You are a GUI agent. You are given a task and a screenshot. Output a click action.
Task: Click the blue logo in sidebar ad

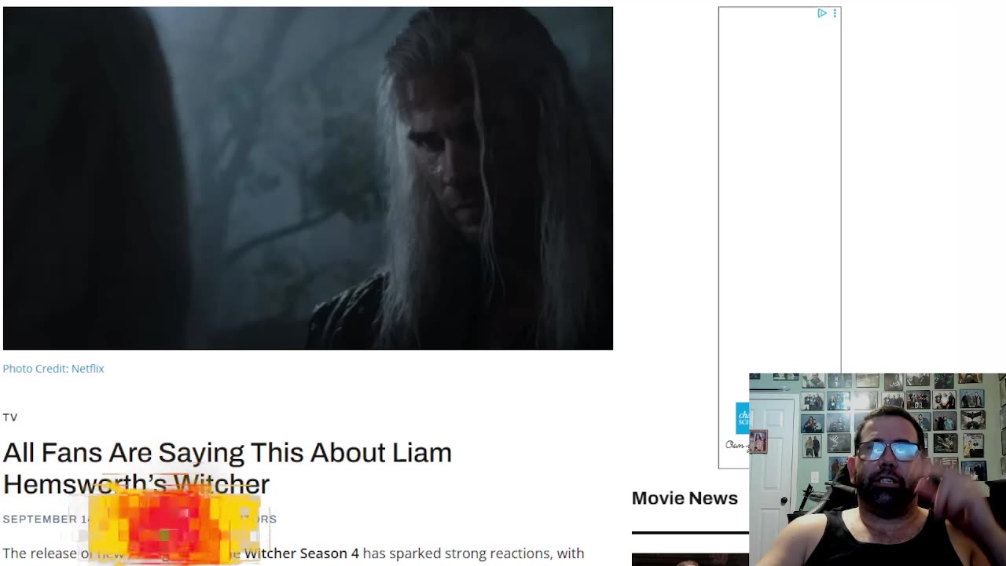[x=742, y=418]
